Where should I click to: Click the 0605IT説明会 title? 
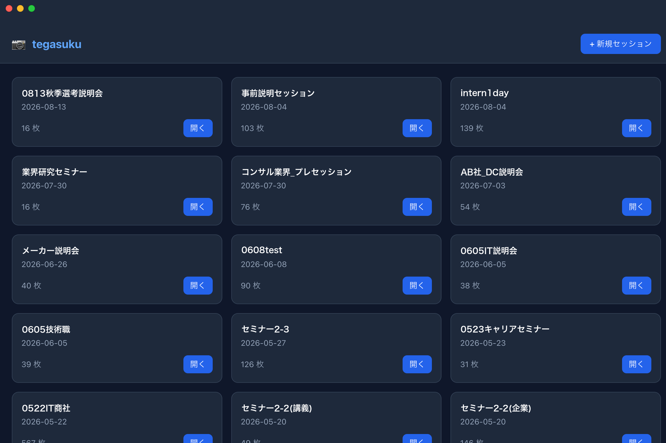[x=489, y=251]
